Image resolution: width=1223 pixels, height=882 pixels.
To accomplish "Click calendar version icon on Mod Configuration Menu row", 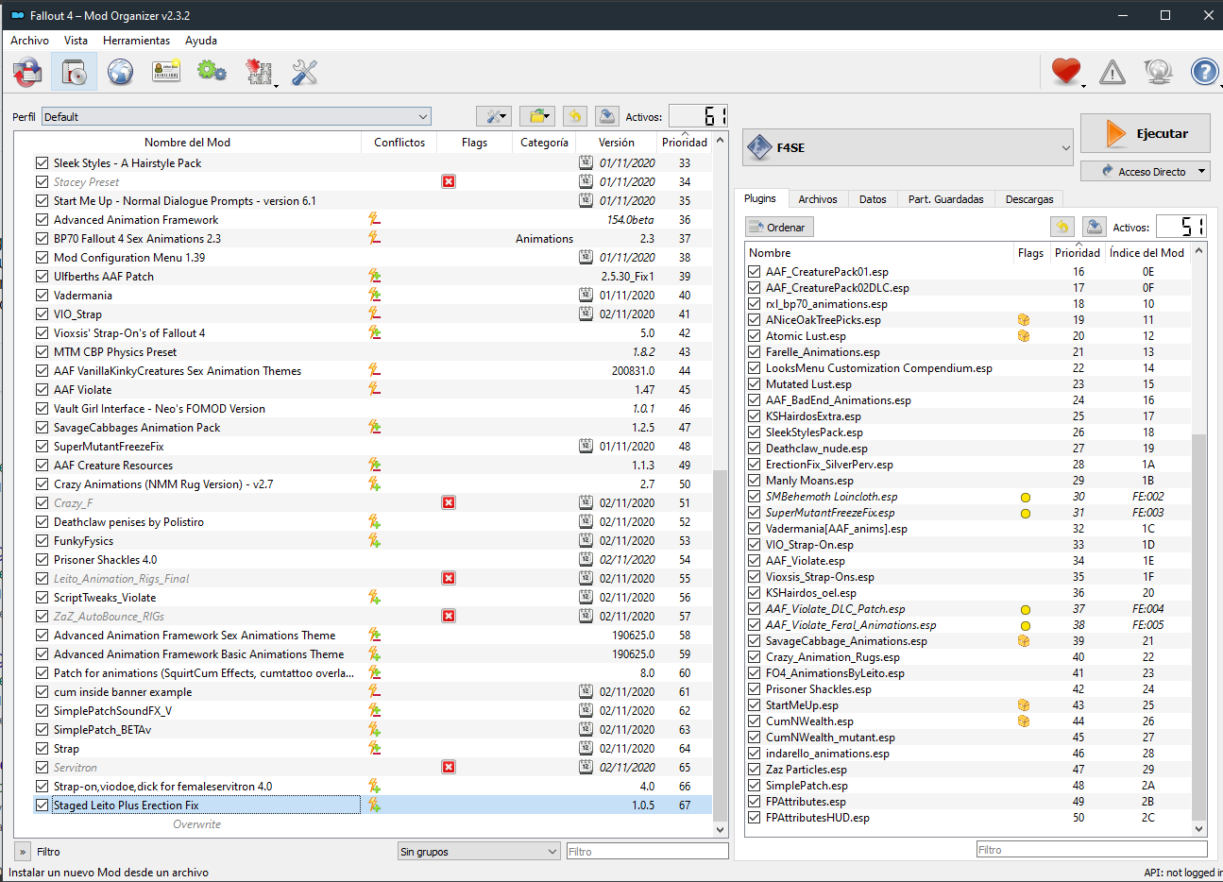I will (x=586, y=257).
